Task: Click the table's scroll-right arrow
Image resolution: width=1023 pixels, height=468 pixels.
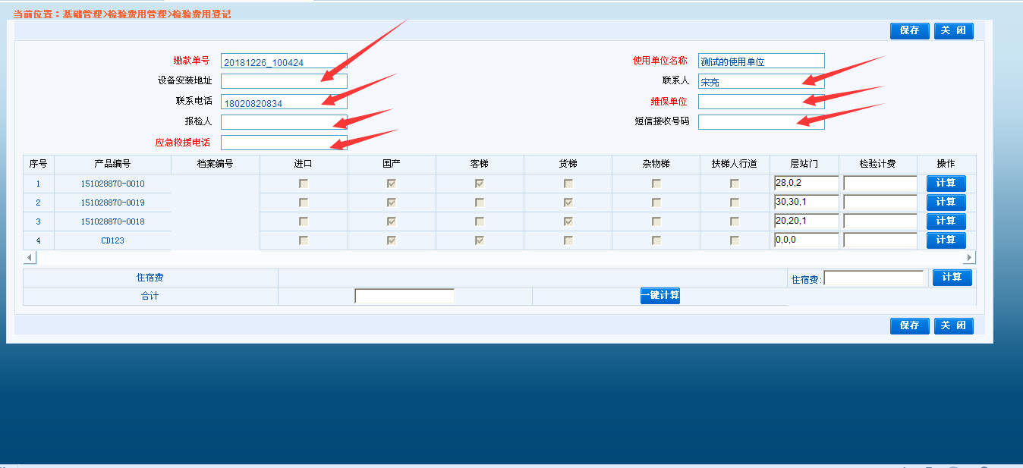Action: [969, 258]
